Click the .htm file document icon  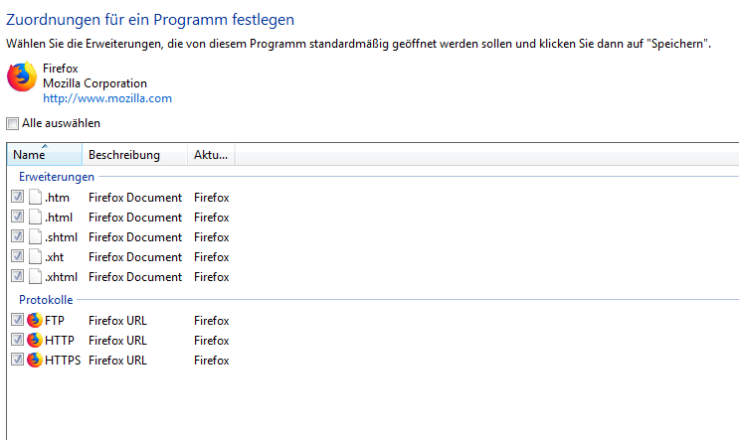pos(35,197)
